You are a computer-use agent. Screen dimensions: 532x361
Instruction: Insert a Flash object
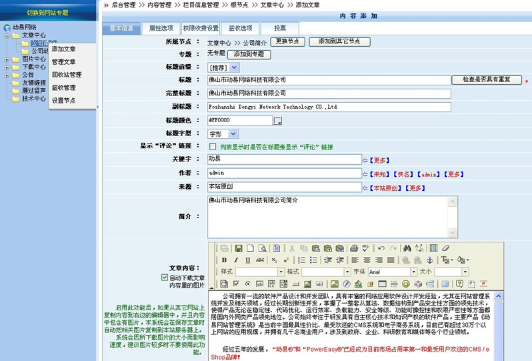tap(347, 284)
